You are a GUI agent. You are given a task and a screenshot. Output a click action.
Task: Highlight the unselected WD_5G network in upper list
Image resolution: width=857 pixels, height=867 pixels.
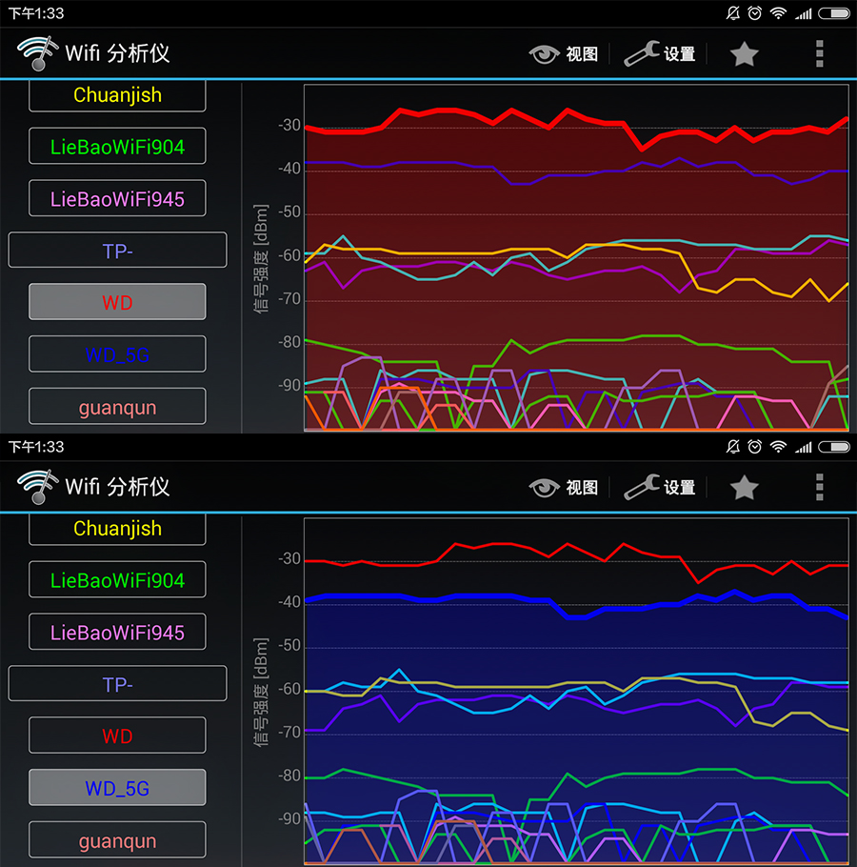point(117,354)
